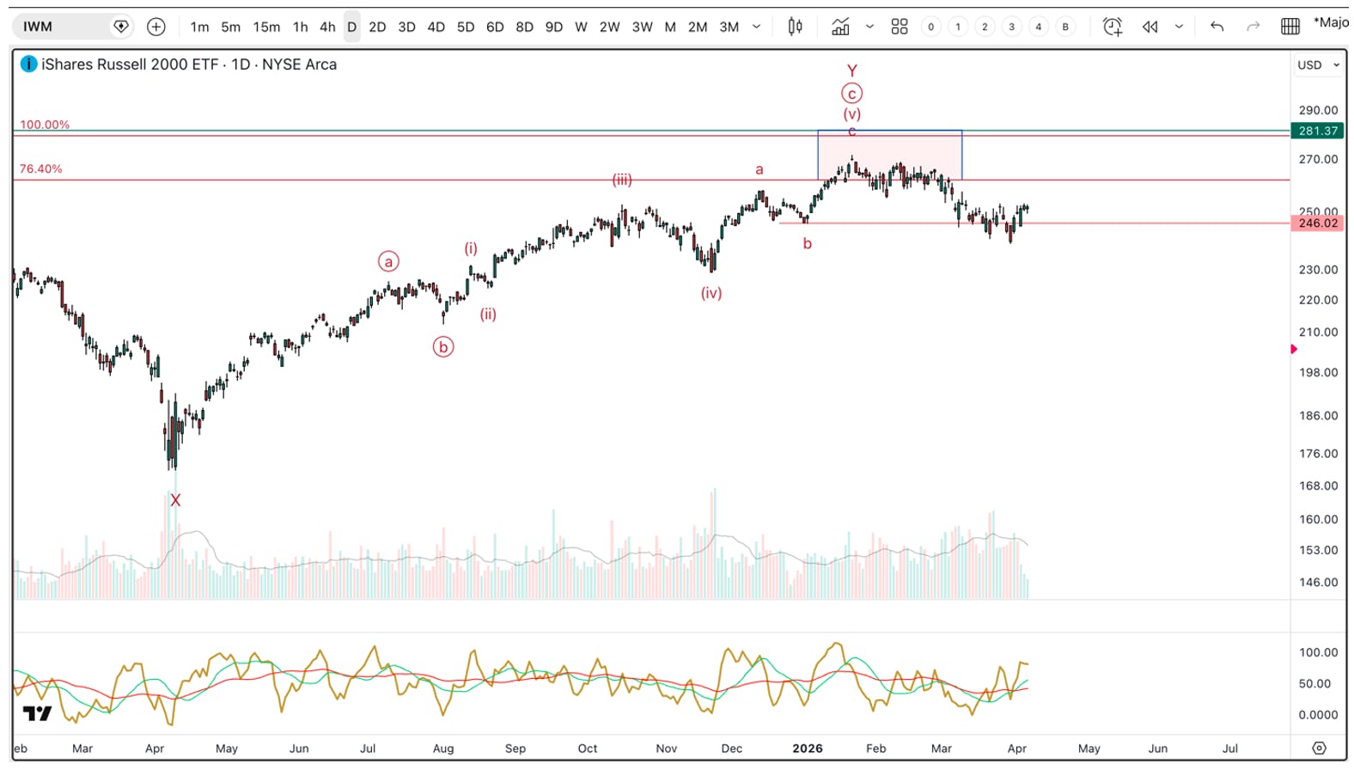Select the 15m timeframe

266,27
